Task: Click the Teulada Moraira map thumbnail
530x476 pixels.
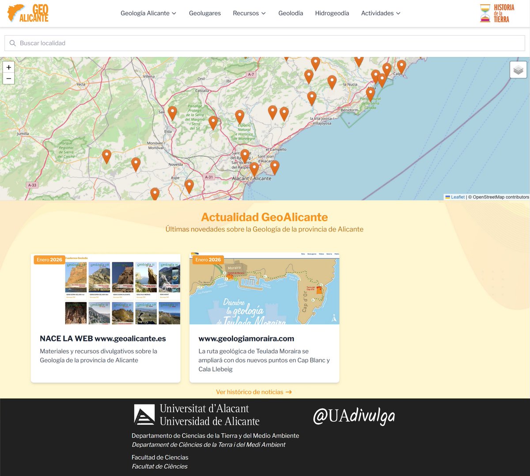Action: pyautogui.click(x=265, y=289)
